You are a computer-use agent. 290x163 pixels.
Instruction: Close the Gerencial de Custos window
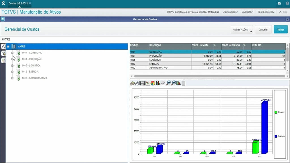click(287, 19)
